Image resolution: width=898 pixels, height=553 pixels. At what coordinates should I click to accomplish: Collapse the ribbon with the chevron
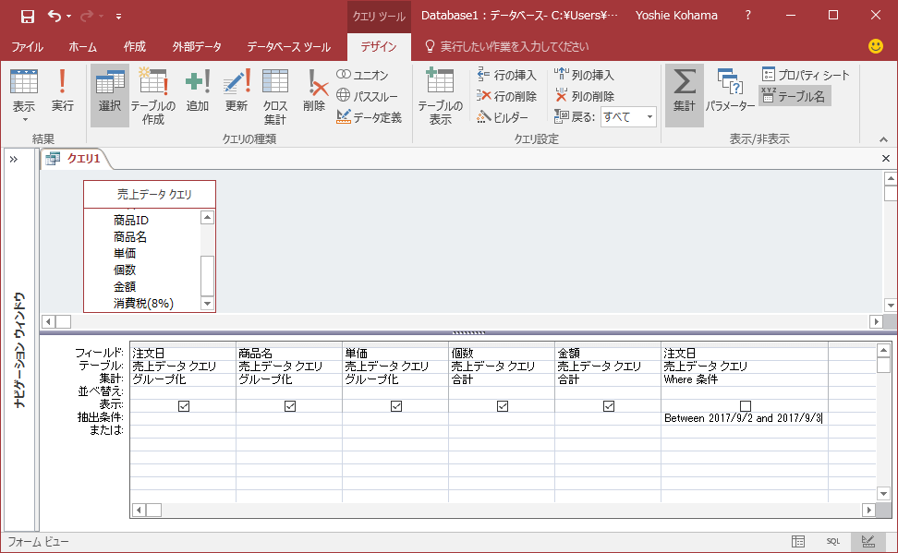[x=883, y=139]
